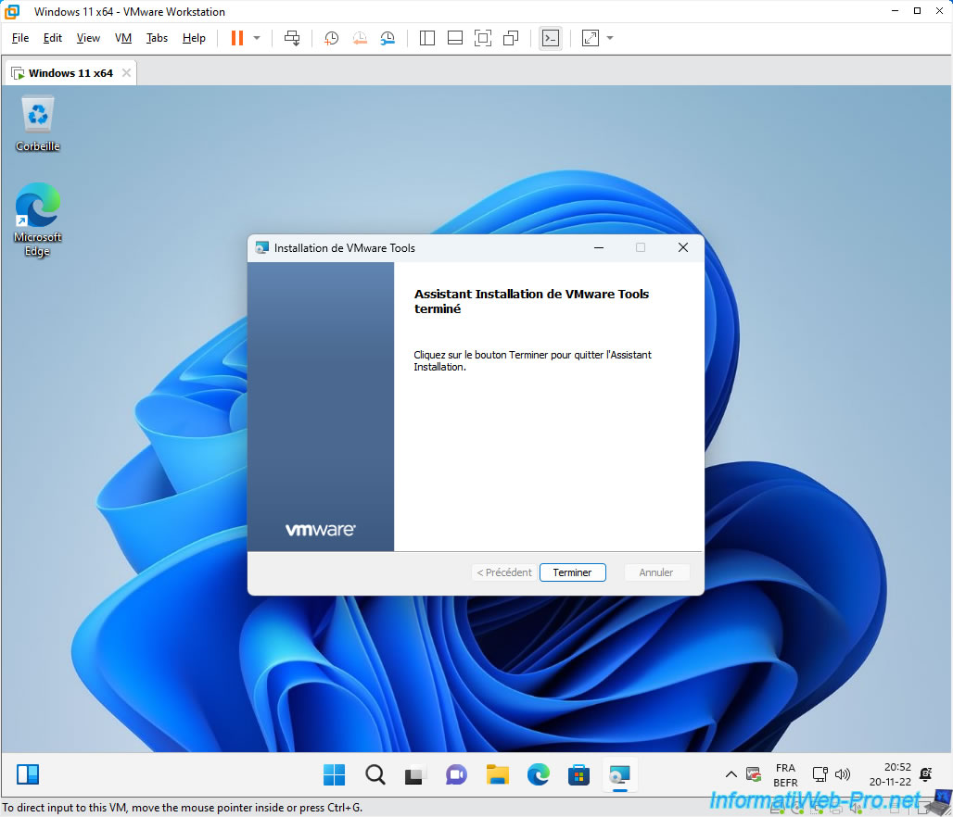
Task: Take a snapshot with the clock-plus icon
Action: pos(331,38)
